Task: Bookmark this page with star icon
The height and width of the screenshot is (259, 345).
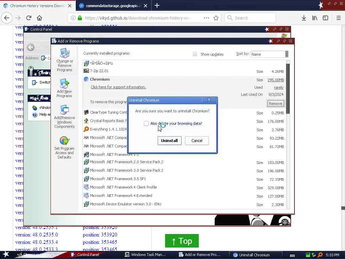Action: click(x=216, y=18)
